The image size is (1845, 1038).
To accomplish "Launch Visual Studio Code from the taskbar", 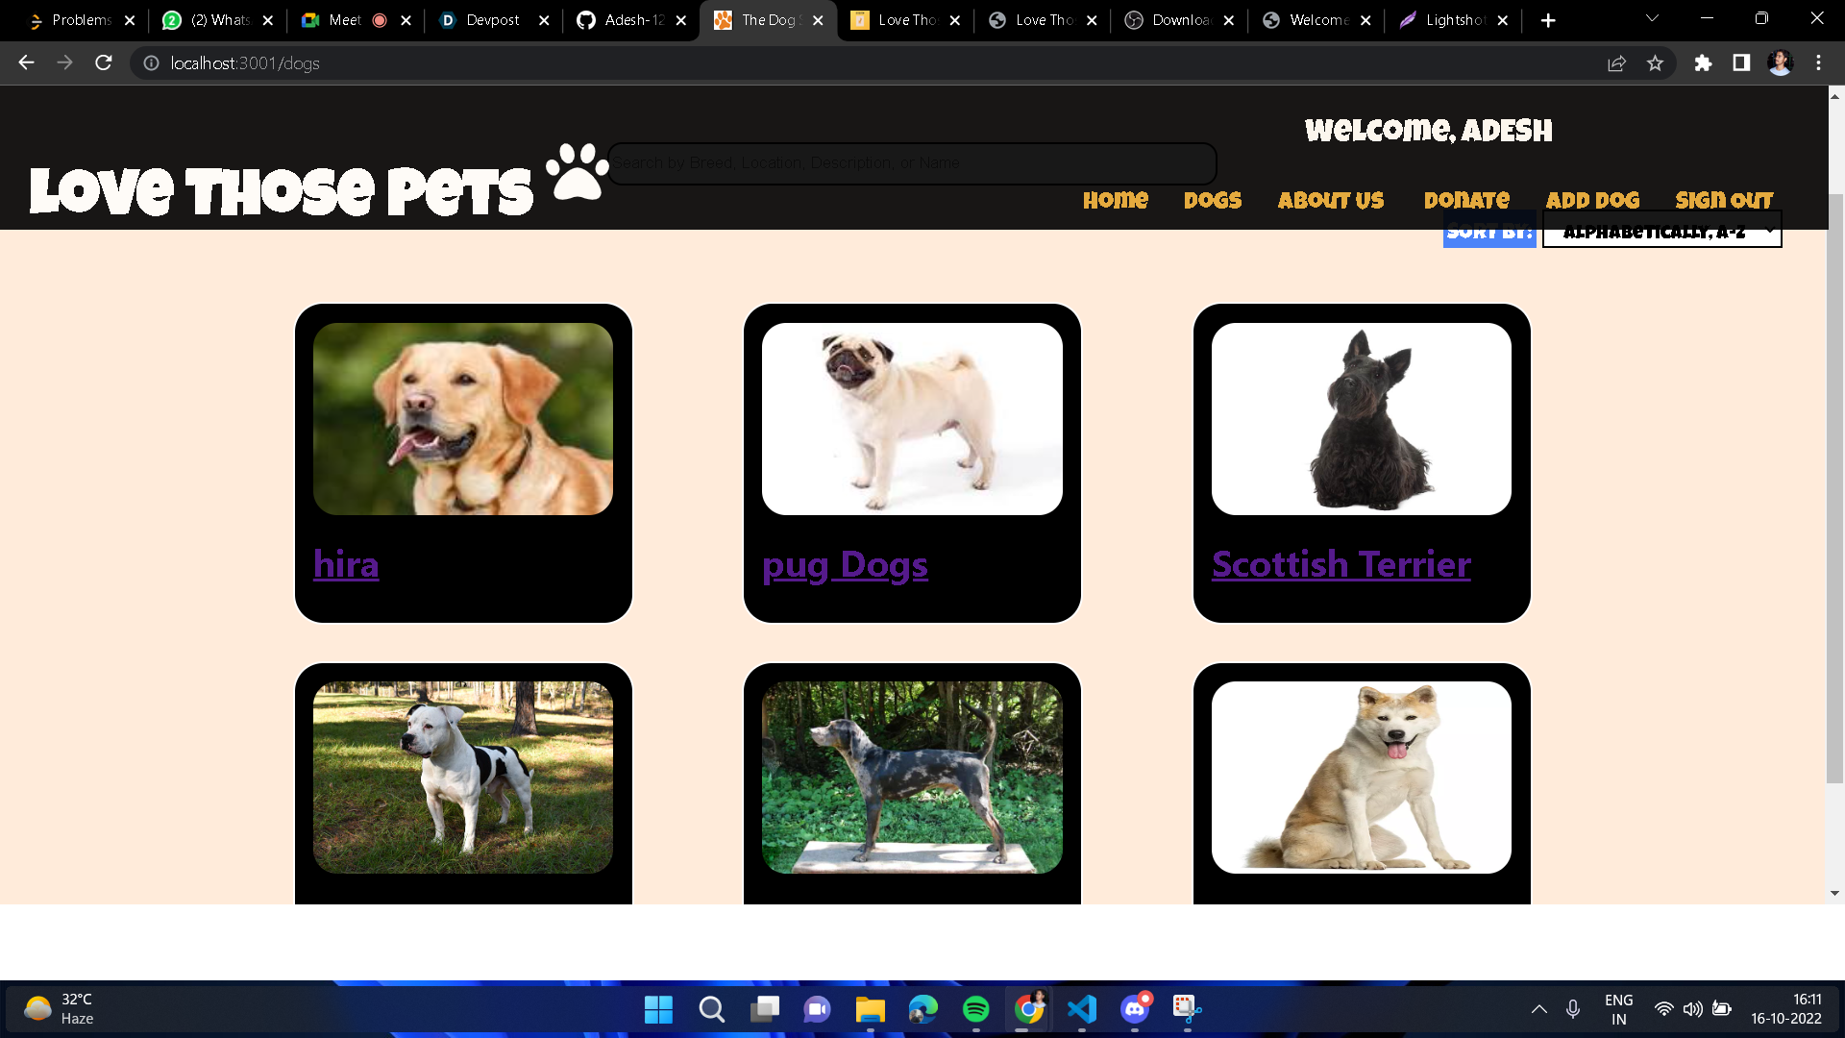I will [x=1081, y=1009].
